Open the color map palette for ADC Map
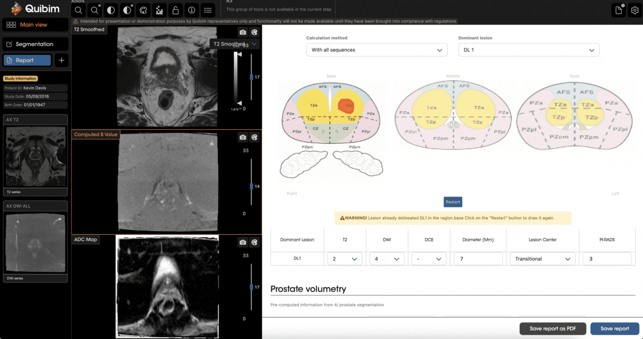This screenshot has height=339, width=643. tap(255, 242)
